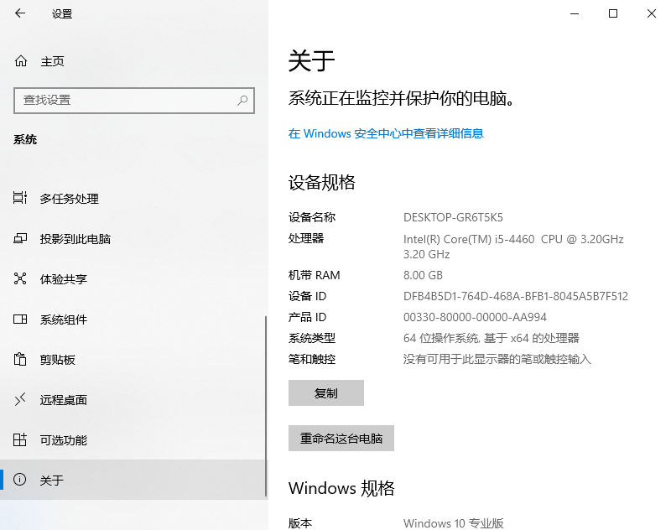Open 可选功能 settings
The width and height of the screenshot is (671, 530).
[65, 440]
